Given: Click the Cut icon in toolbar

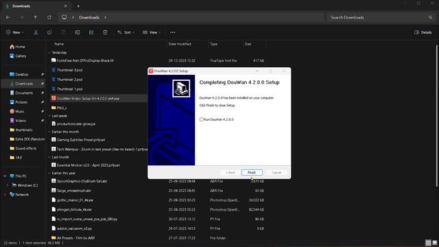Looking at the screenshot, I should [x=36, y=32].
